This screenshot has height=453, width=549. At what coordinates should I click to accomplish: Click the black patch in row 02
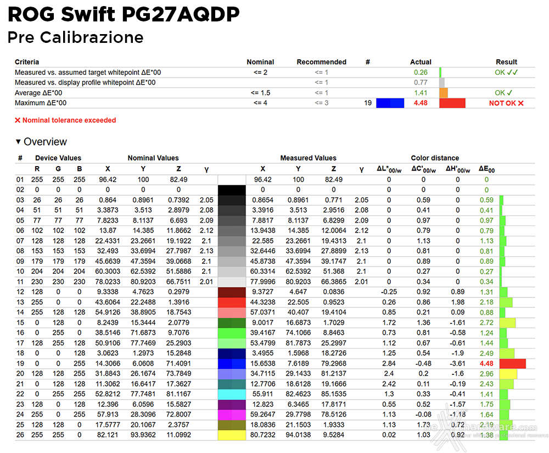pos(232,190)
